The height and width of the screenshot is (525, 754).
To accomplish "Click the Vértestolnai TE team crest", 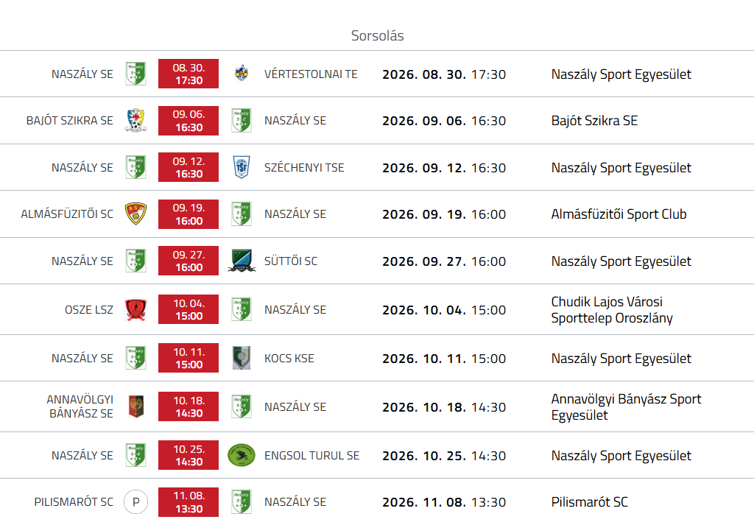I will [x=242, y=74].
